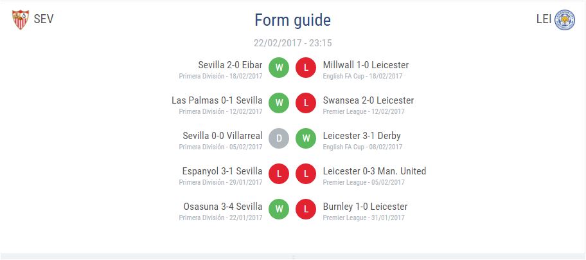Select the red L badge for Espanyol 3-1 Sevilla
This screenshot has width=586, height=260.
coord(279,174)
